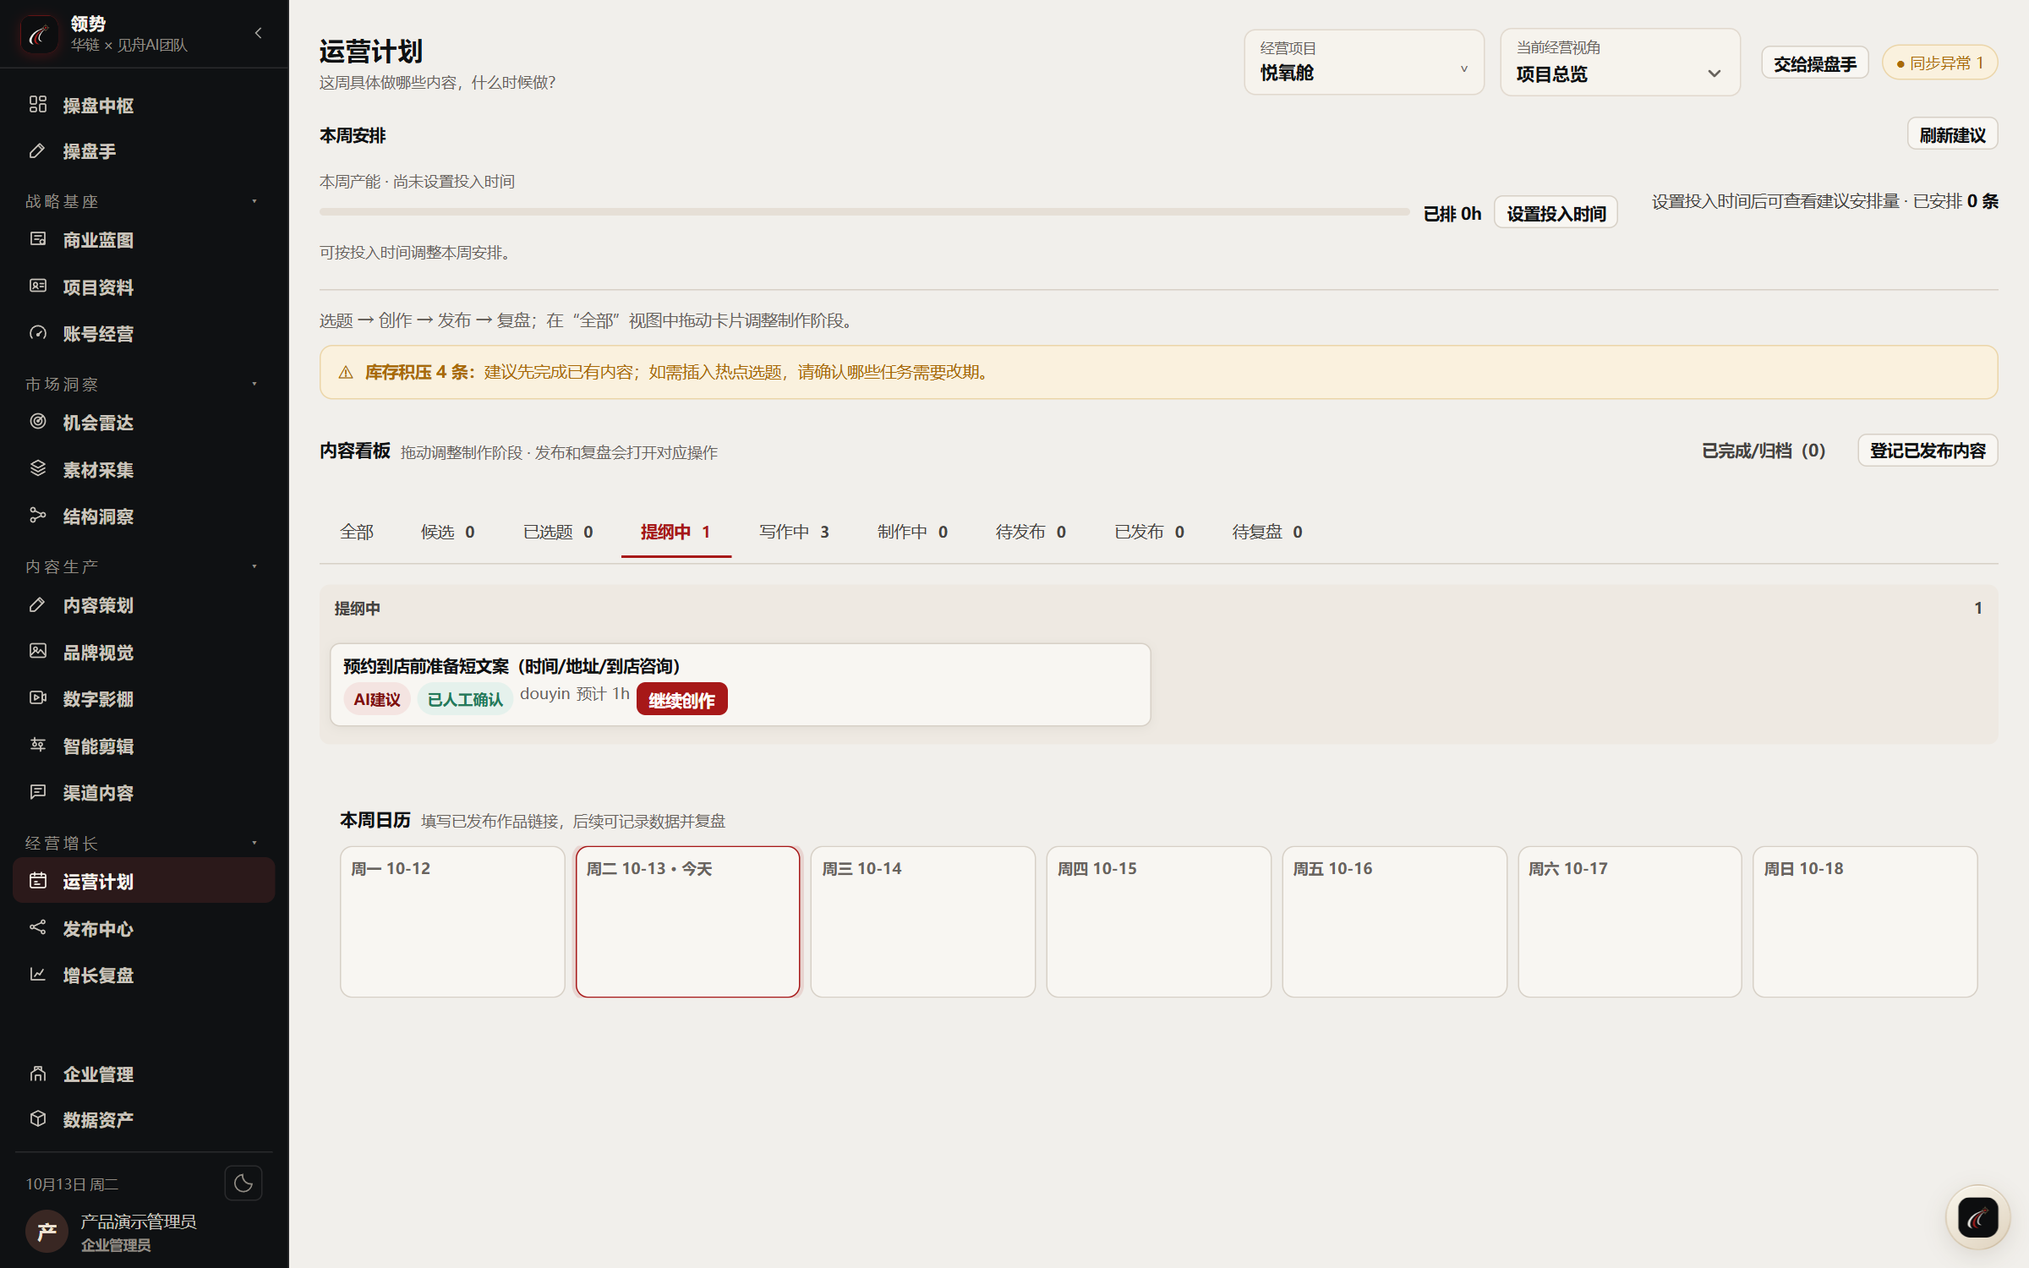This screenshot has height=1268, width=2029.
Task: Click the 交给操盘手 button
Action: 1815,63
